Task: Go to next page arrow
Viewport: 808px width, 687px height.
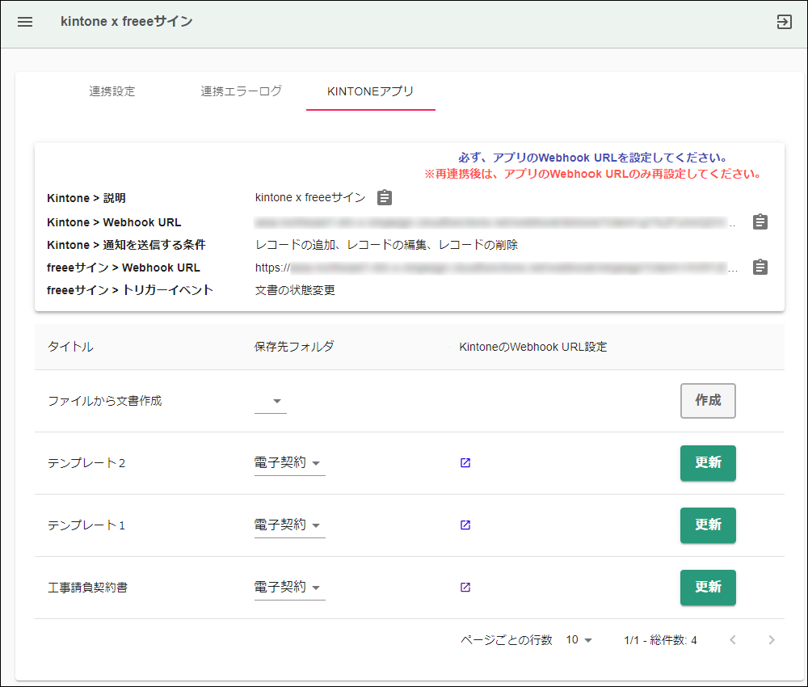Action: click(772, 639)
